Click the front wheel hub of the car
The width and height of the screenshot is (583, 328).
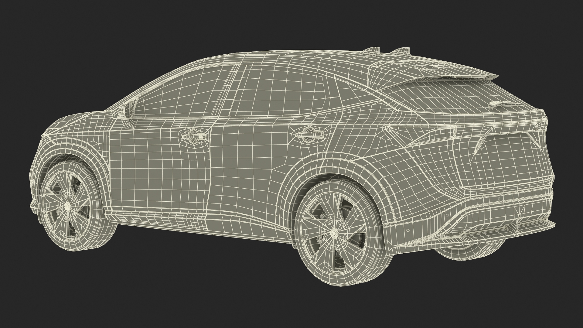point(67,206)
